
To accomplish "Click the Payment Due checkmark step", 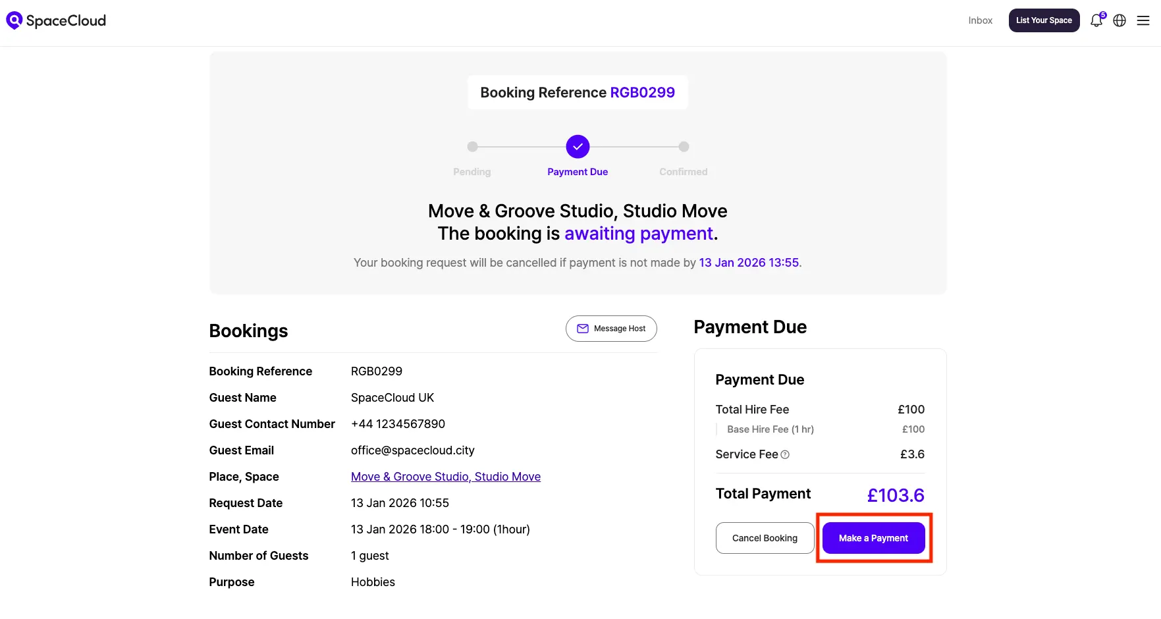I will coord(578,146).
